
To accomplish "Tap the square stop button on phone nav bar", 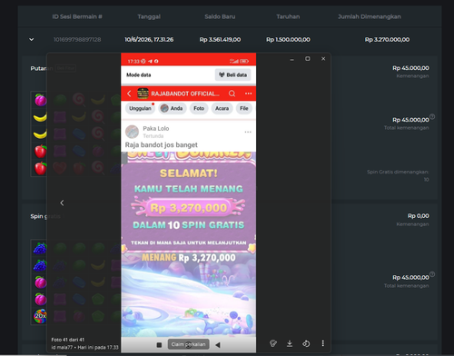I will pos(159,345).
